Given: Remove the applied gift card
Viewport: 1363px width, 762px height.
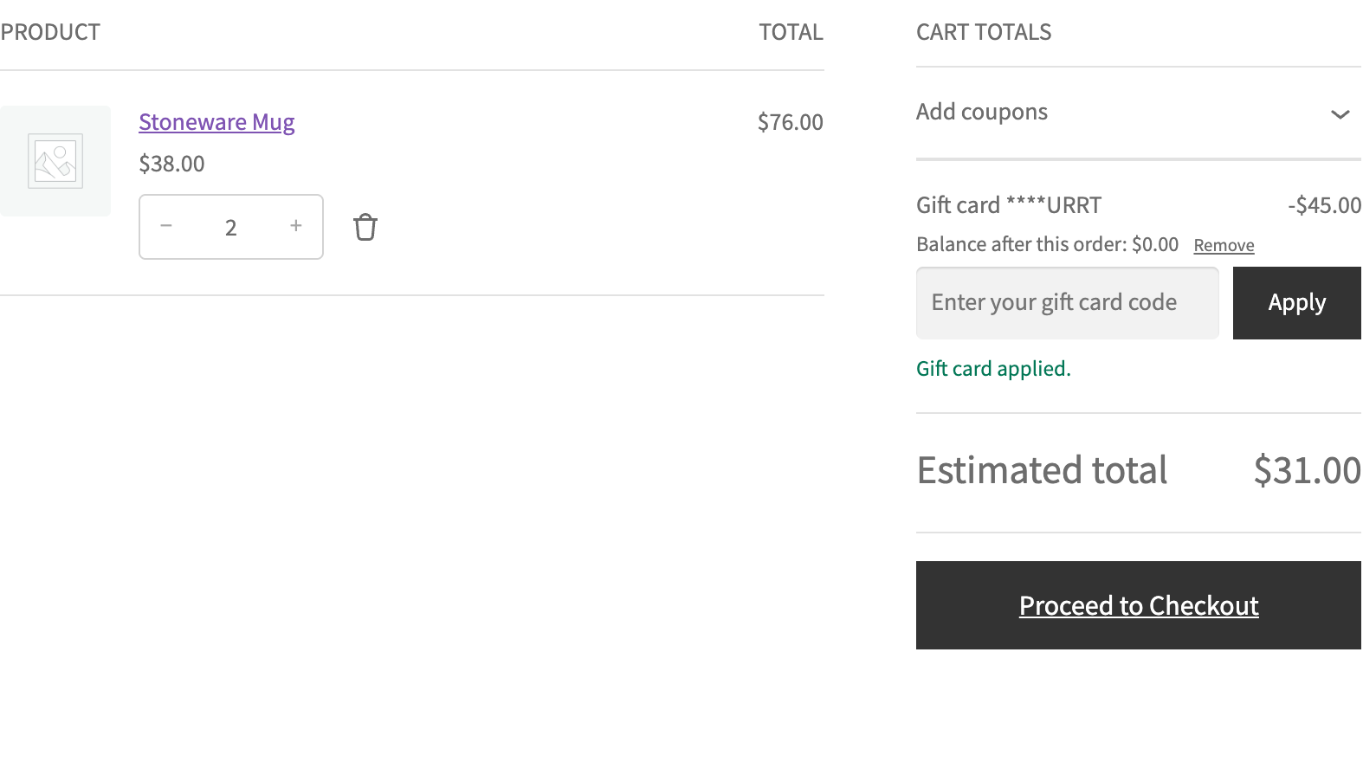Looking at the screenshot, I should 1224,246.
